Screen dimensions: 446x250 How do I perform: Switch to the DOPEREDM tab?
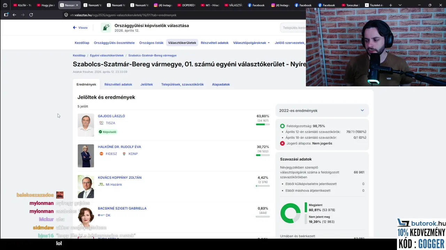pyautogui.click(x=186, y=5)
